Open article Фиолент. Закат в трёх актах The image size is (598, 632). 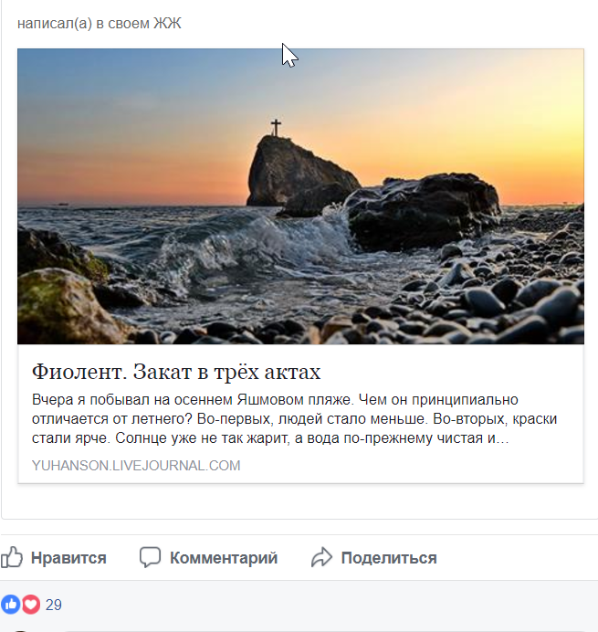176,372
